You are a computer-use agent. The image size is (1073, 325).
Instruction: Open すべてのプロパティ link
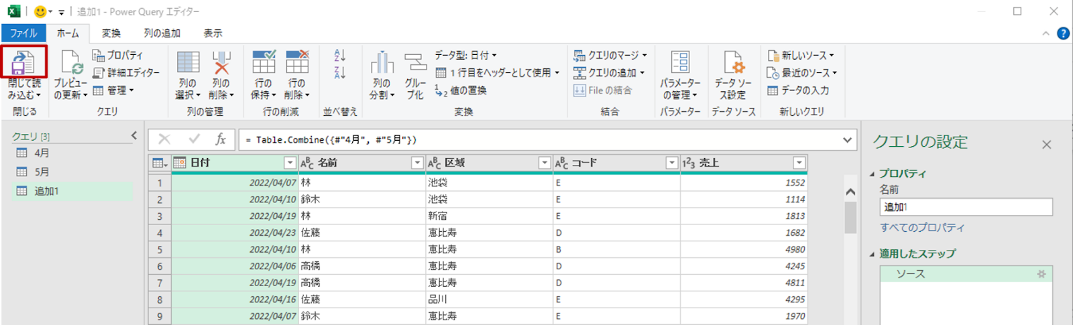pyautogui.click(x=922, y=228)
